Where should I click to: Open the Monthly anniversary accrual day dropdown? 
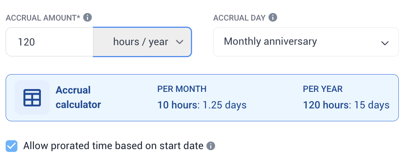pyautogui.click(x=305, y=42)
